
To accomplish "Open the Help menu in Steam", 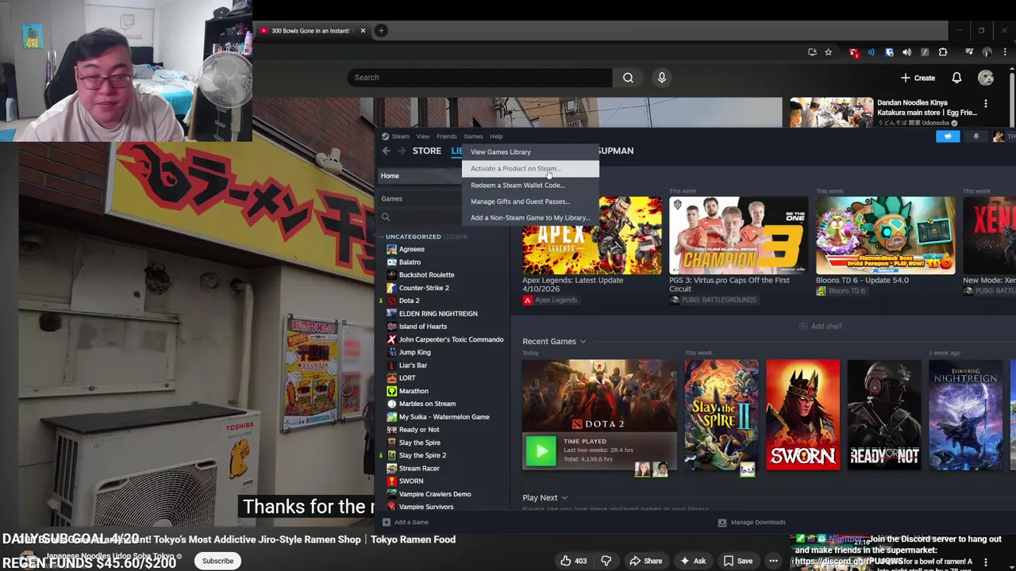I will pos(496,136).
